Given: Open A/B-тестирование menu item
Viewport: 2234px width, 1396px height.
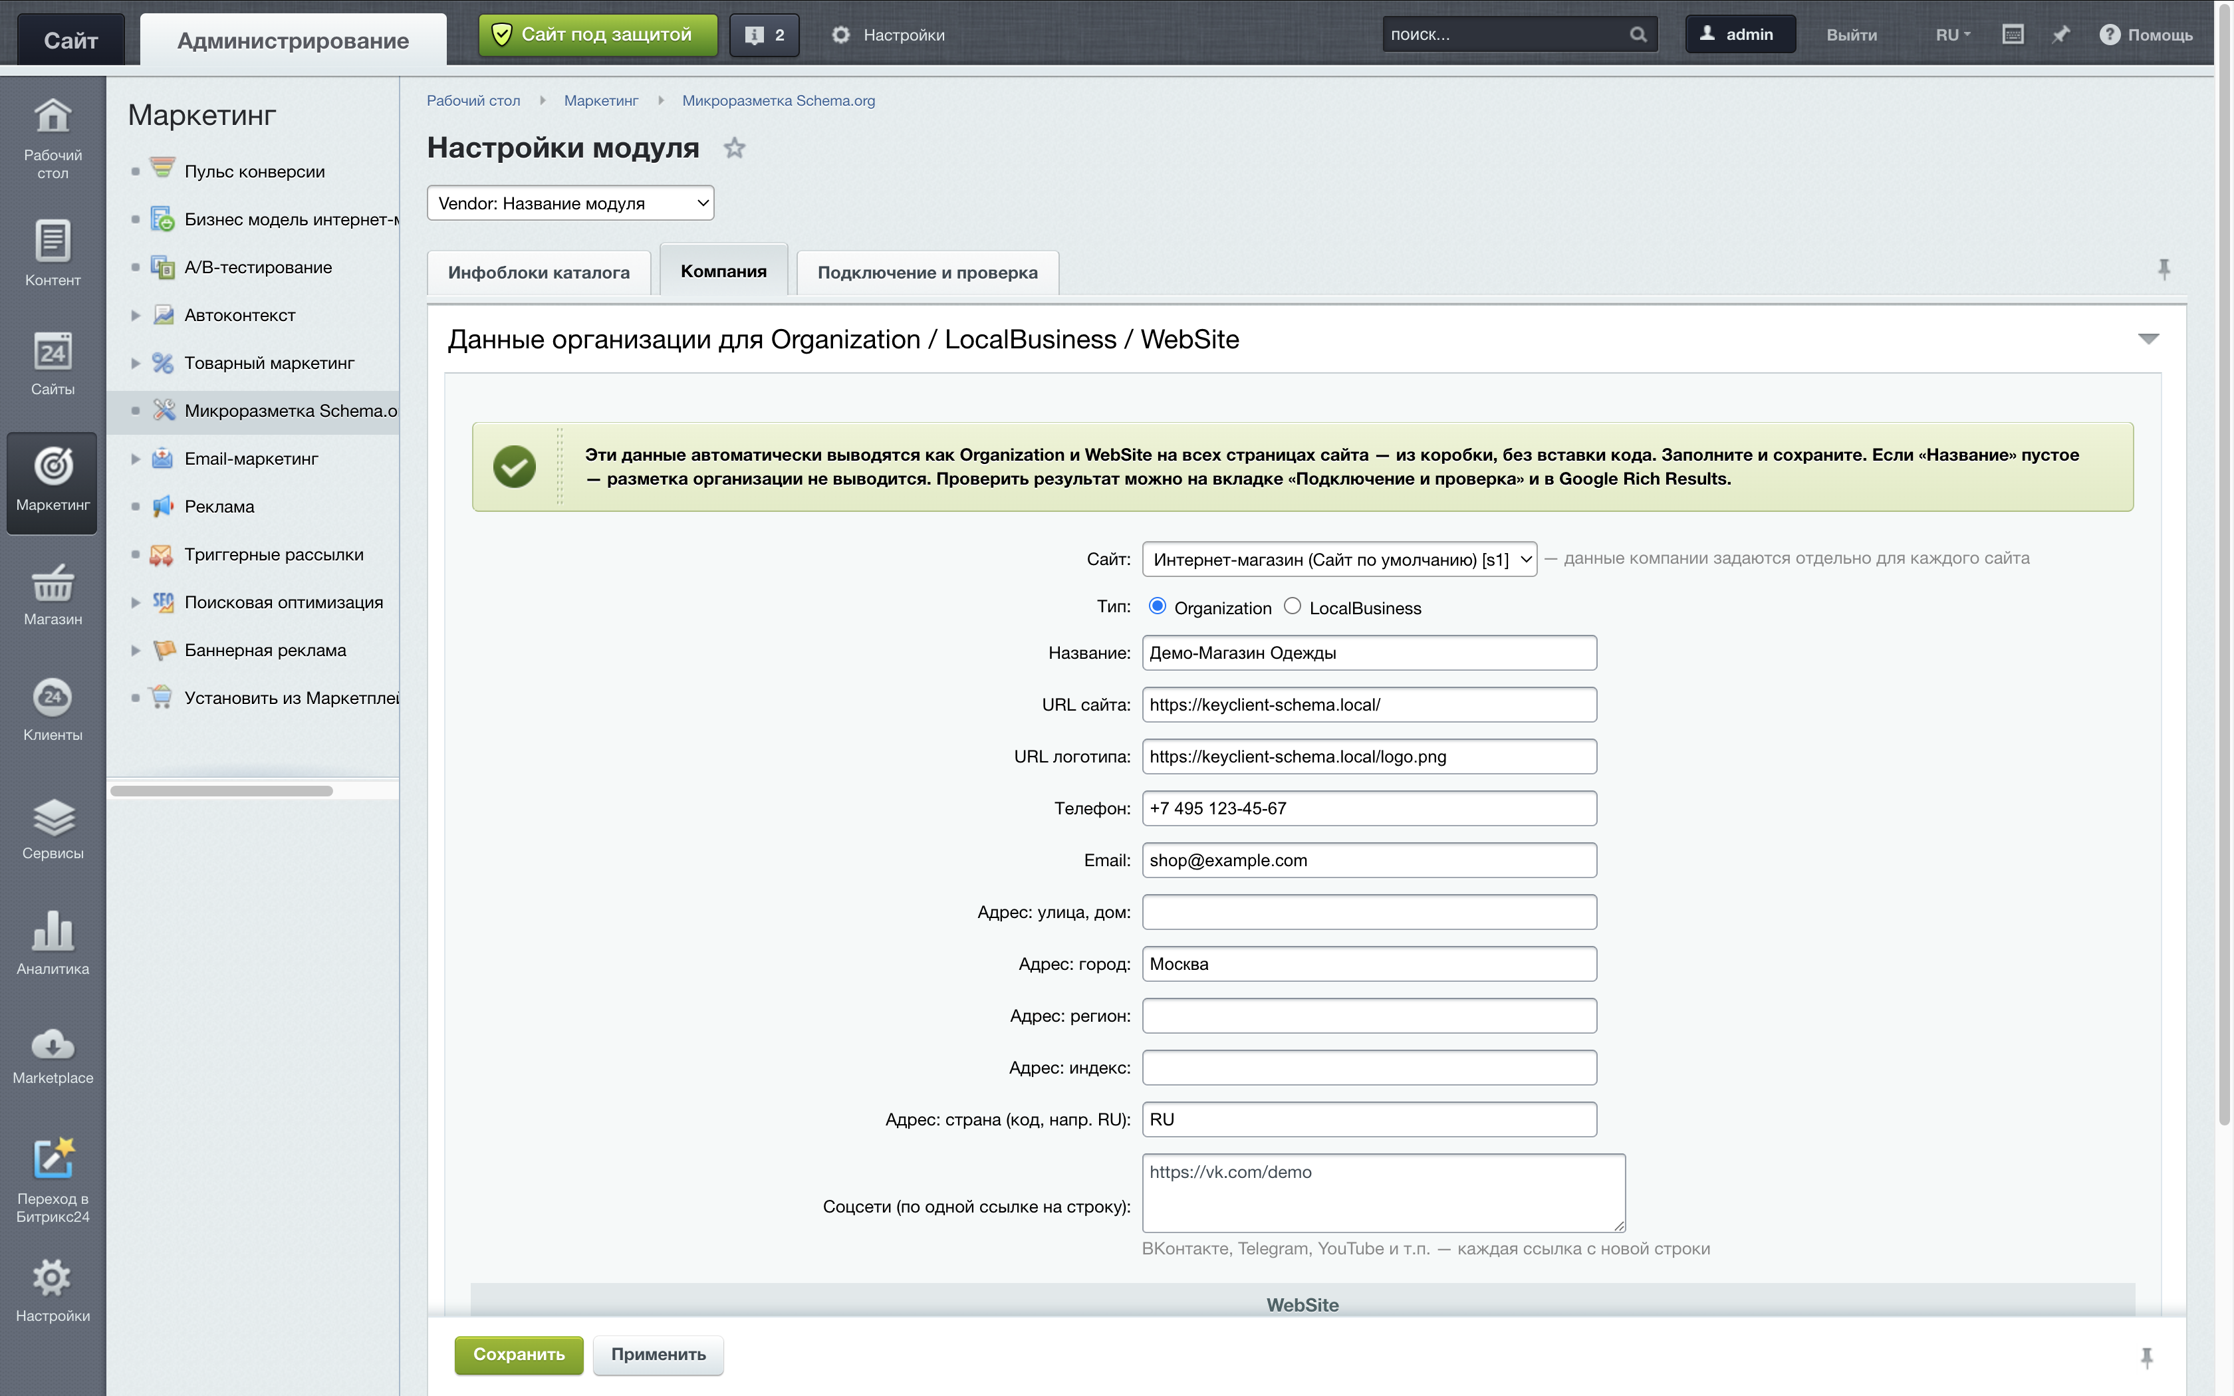Looking at the screenshot, I should click(x=259, y=267).
